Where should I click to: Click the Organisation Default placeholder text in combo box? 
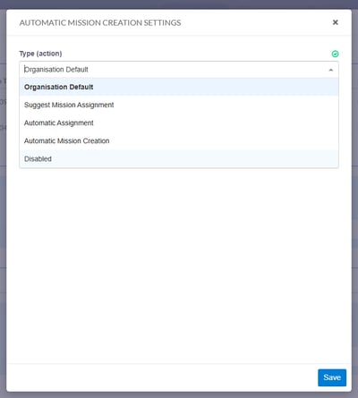[x=56, y=70]
